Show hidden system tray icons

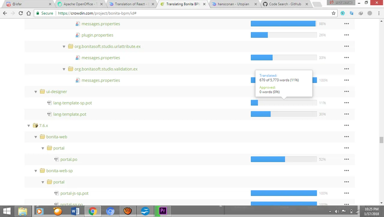(330, 211)
